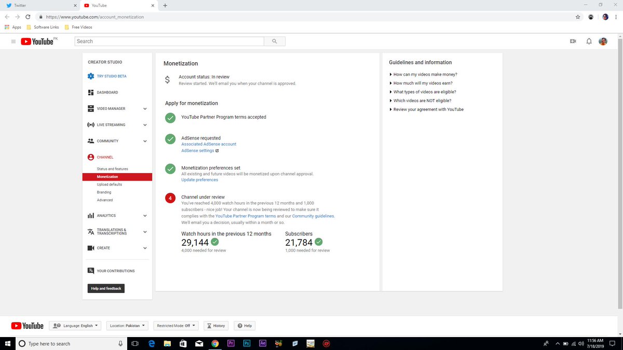This screenshot has height=350, width=623.
Task: Open the create video camera icon
Action: (x=573, y=41)
